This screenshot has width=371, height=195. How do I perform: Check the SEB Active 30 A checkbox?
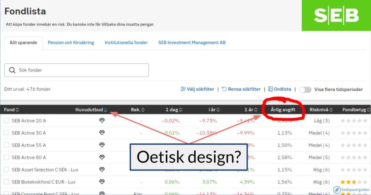tap(6, 133)
